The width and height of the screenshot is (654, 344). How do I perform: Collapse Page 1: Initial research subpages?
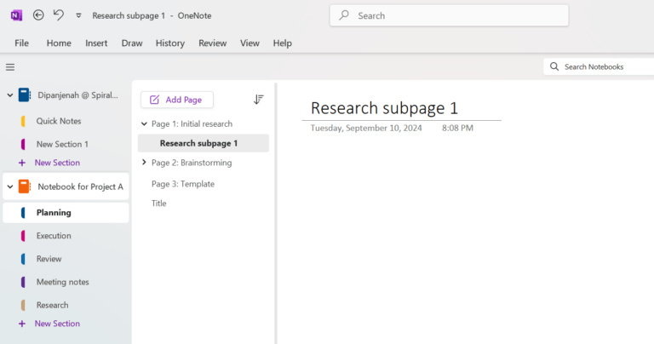[144, 123]
